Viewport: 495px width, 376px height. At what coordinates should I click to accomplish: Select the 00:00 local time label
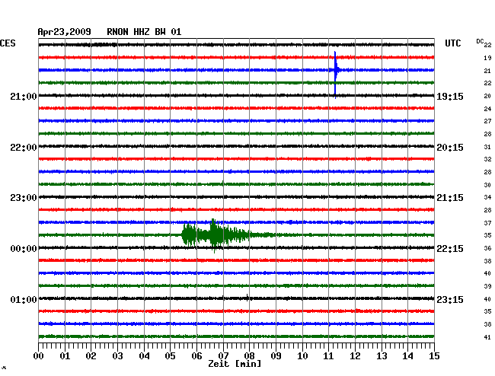click(24, 249)
